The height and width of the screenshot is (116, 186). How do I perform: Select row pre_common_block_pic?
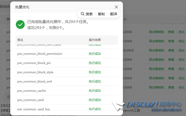(x=67, y=63)
